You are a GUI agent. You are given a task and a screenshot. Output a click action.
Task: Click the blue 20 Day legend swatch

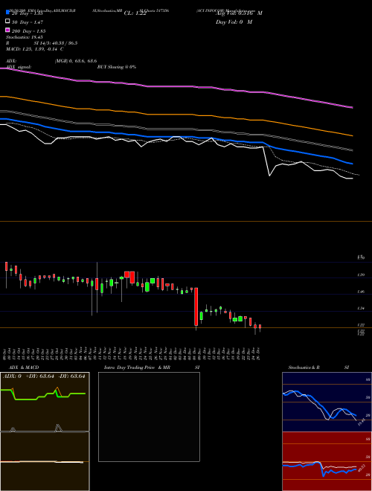(7, 12)
